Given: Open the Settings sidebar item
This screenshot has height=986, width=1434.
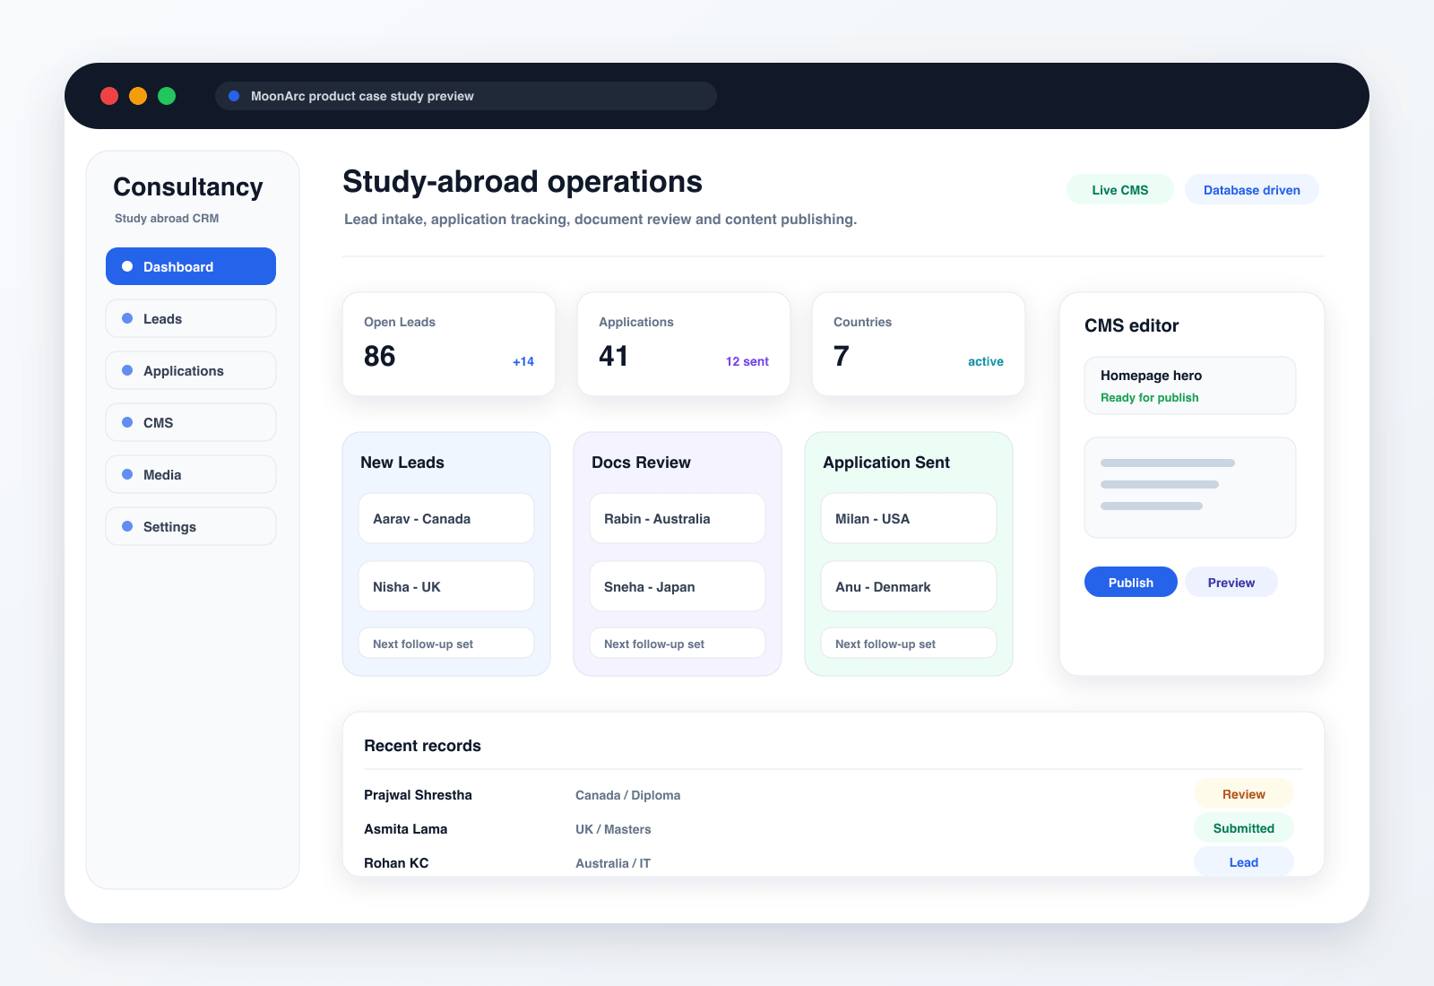Looking at the screenshot, I should (x=191, y=526).
